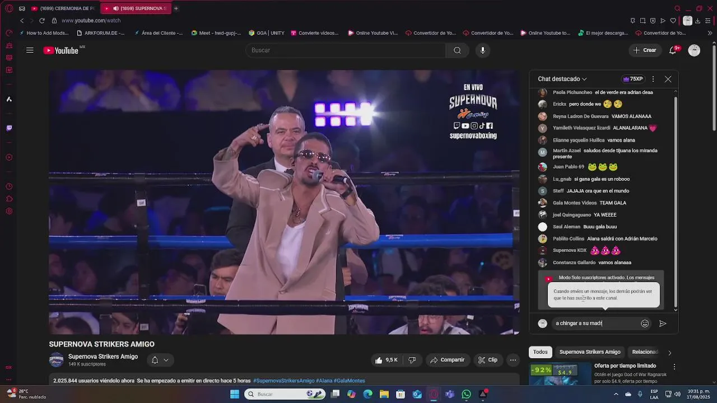Open Microsoft Edge from the taskbar
Image resolution: width=717 pixels, height=403 pixels.
click(x=368, y=394)
